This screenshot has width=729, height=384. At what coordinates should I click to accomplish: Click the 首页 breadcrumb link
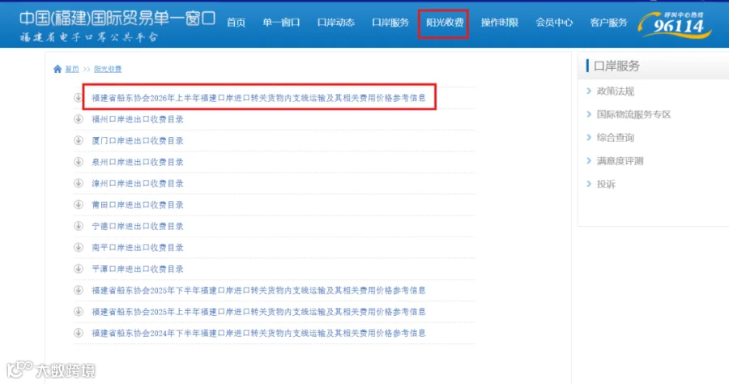click(71, 69)
